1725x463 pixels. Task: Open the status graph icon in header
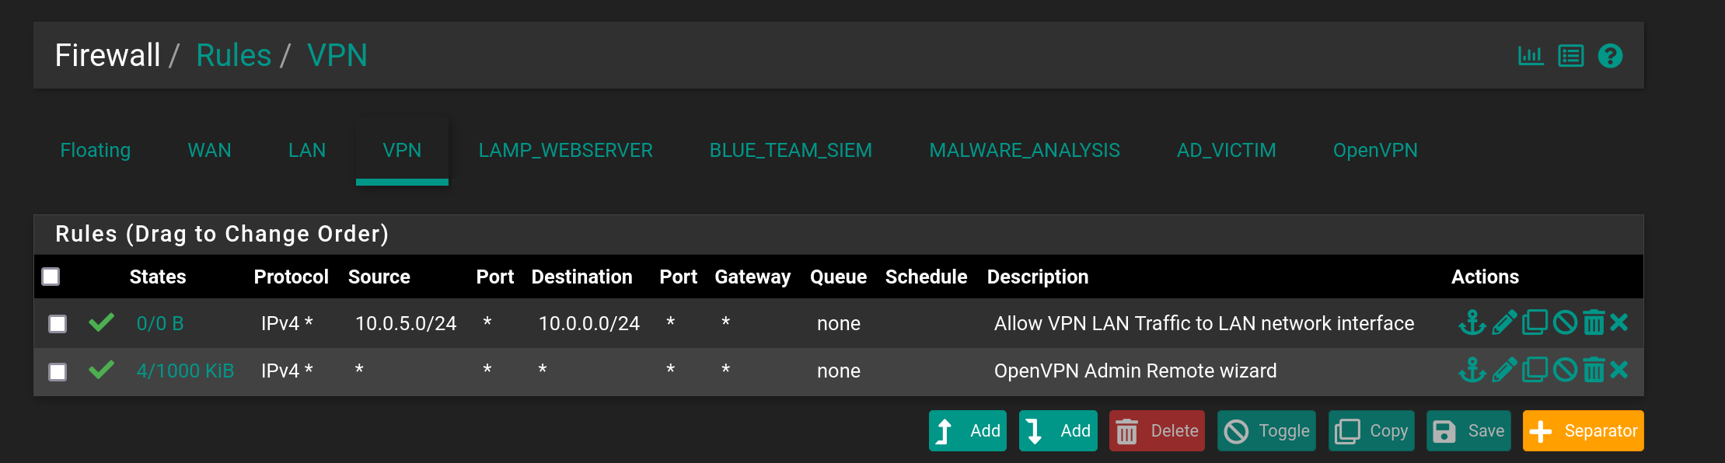pyautogui.click(x=1531, y=56)
